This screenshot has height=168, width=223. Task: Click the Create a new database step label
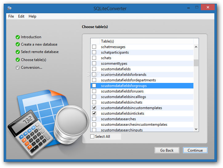click(x=39, y=44)
